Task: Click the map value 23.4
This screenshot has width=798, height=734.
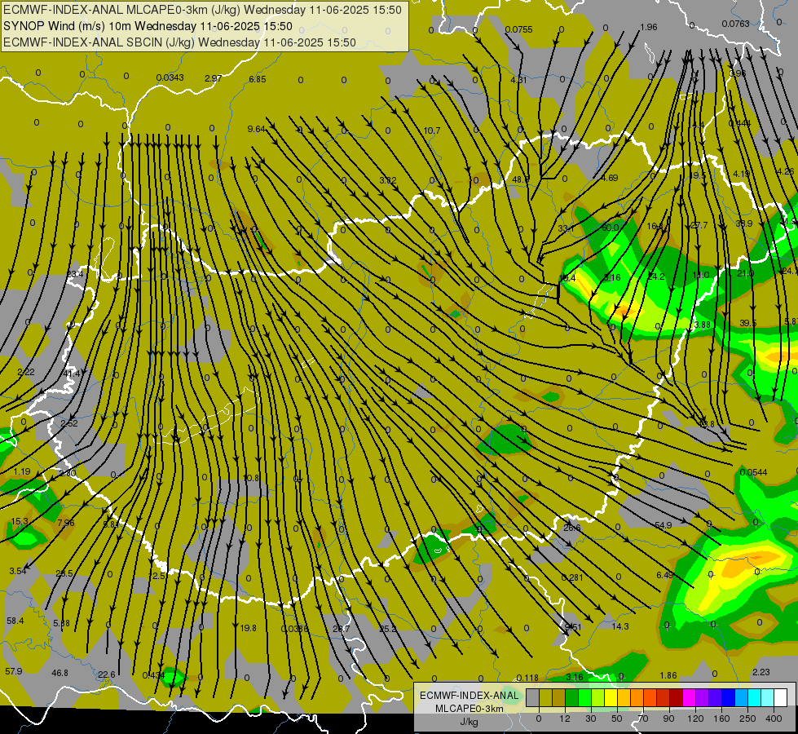Action: click(x=75, y=275)
